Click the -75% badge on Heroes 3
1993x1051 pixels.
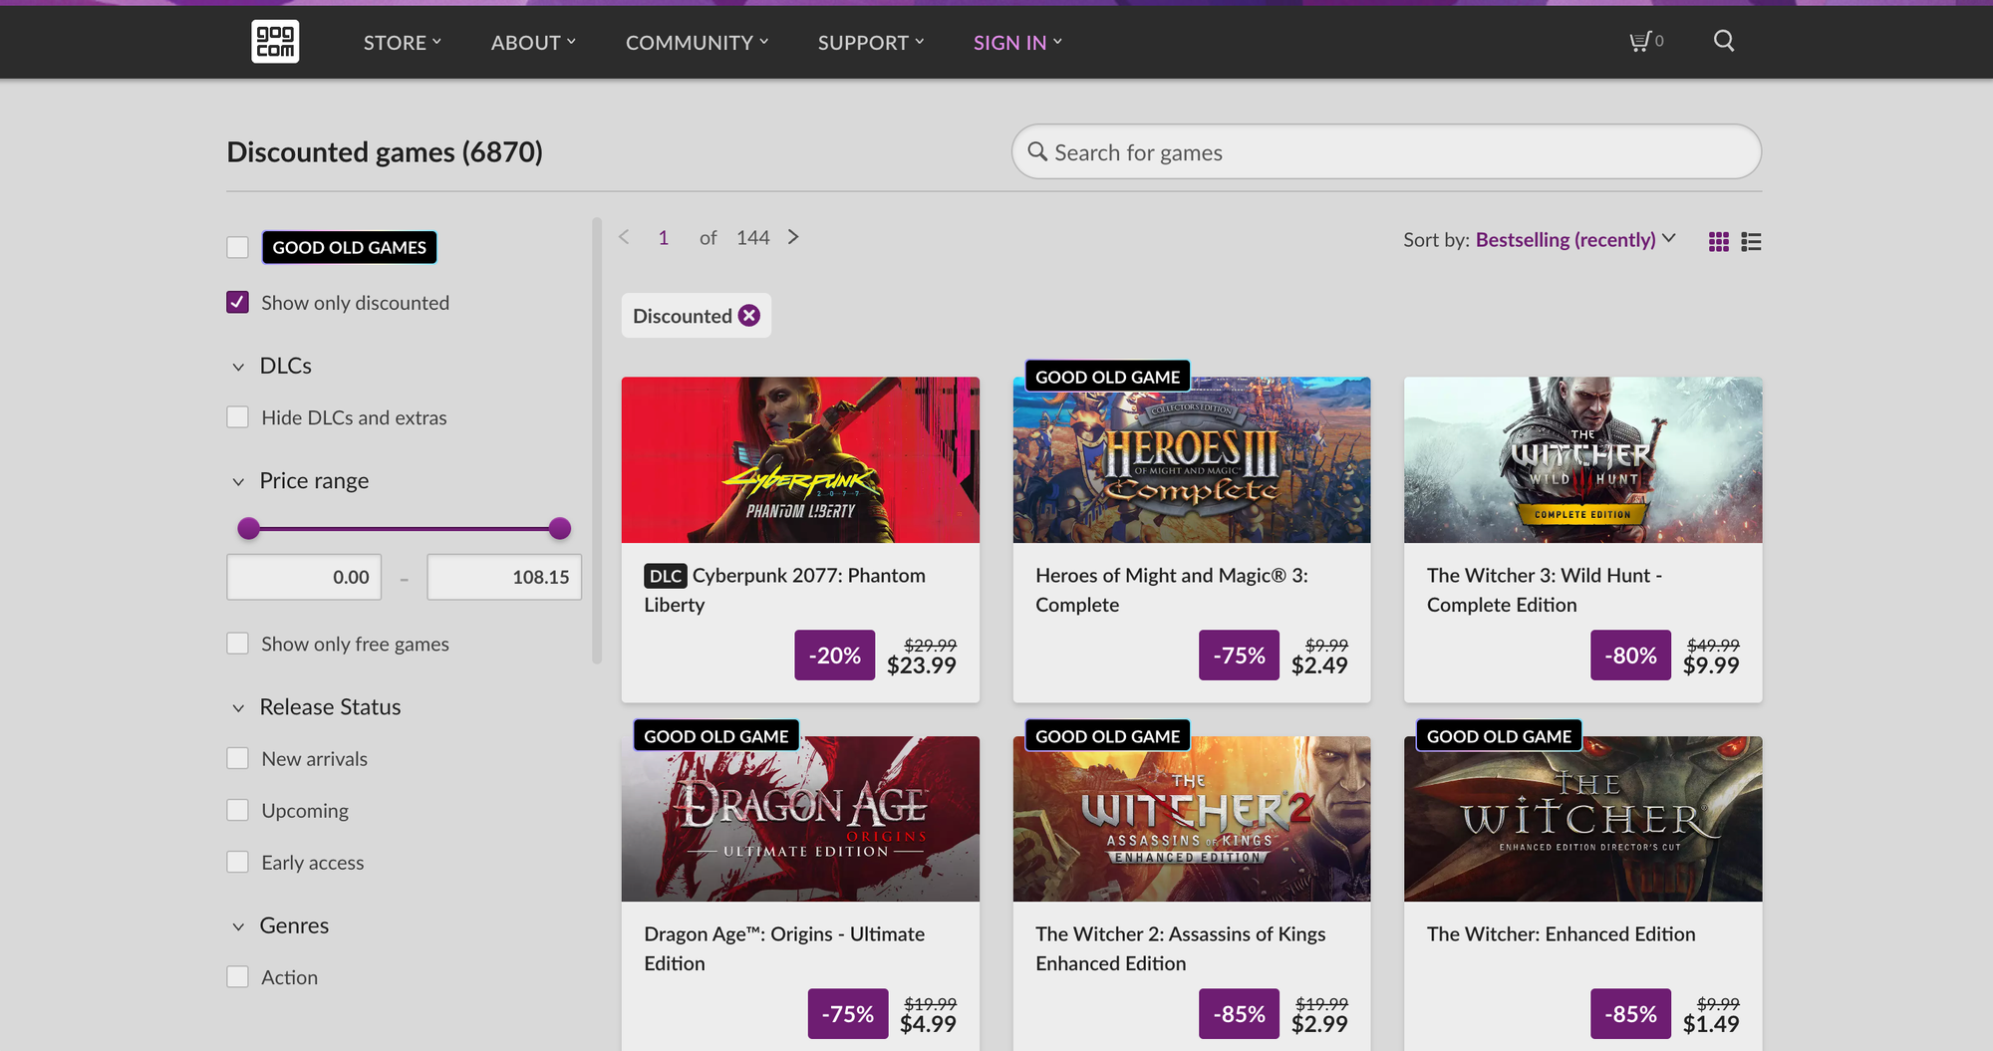1239,656
